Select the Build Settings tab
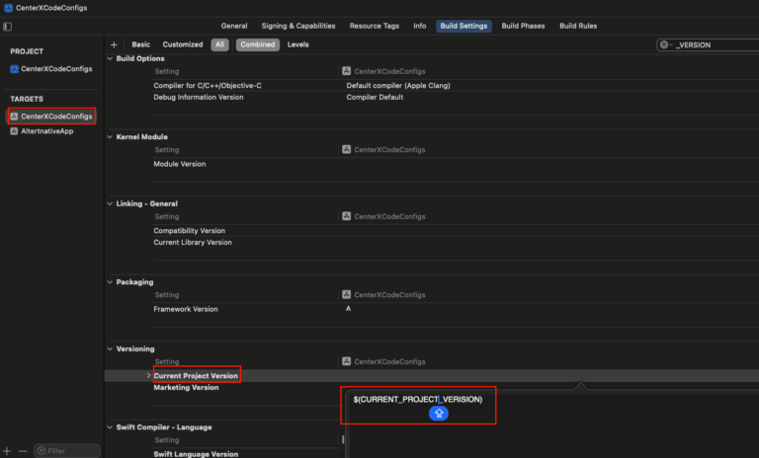The width and height of the screenshot is (759, 458). 464,26
